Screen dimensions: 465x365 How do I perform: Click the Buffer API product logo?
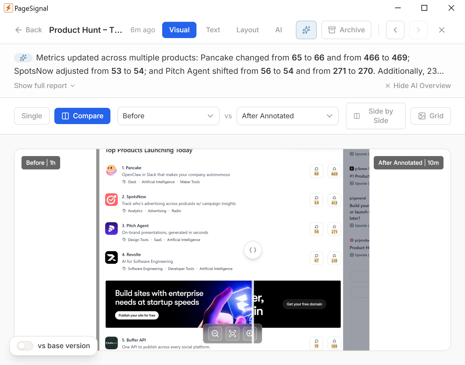click(111, 343)
